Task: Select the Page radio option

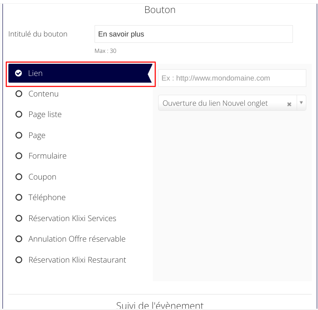Action: [18, 135]
